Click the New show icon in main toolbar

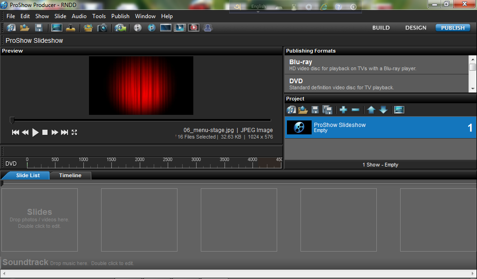pos(11,28)
